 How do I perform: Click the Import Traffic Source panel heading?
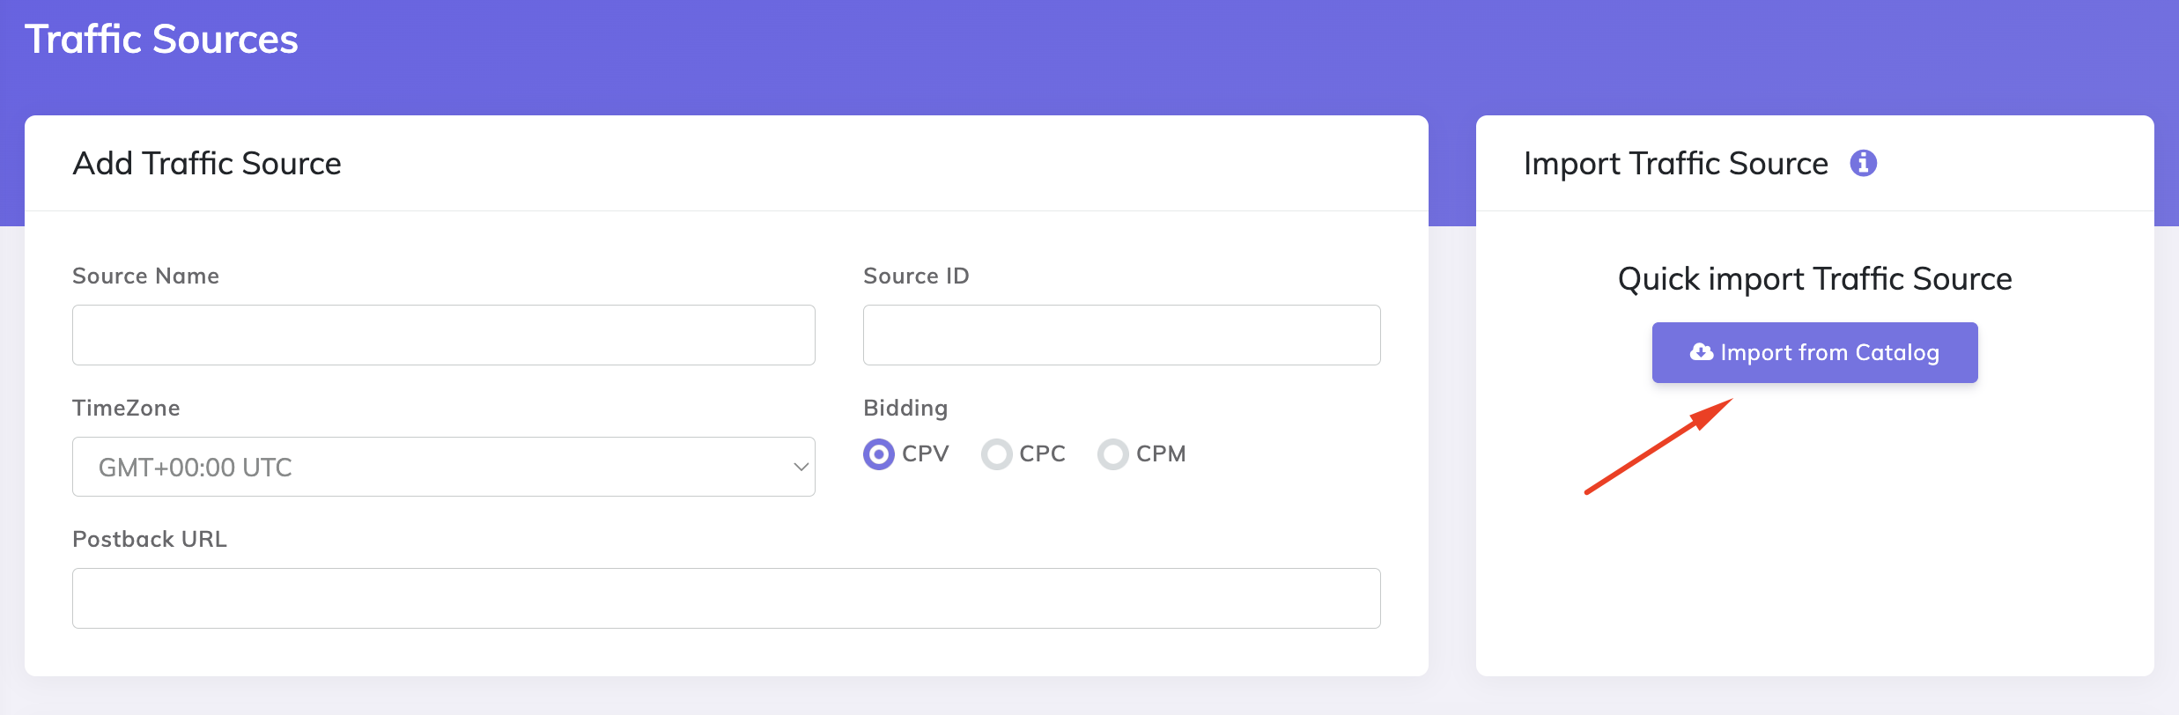tap(1675, 164)
